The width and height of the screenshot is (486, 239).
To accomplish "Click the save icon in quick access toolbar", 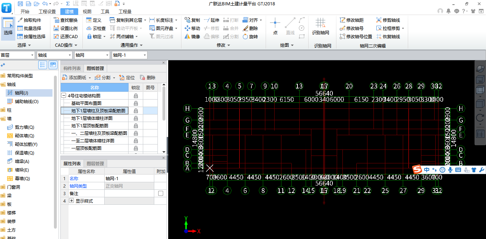I will coord(20,4).
